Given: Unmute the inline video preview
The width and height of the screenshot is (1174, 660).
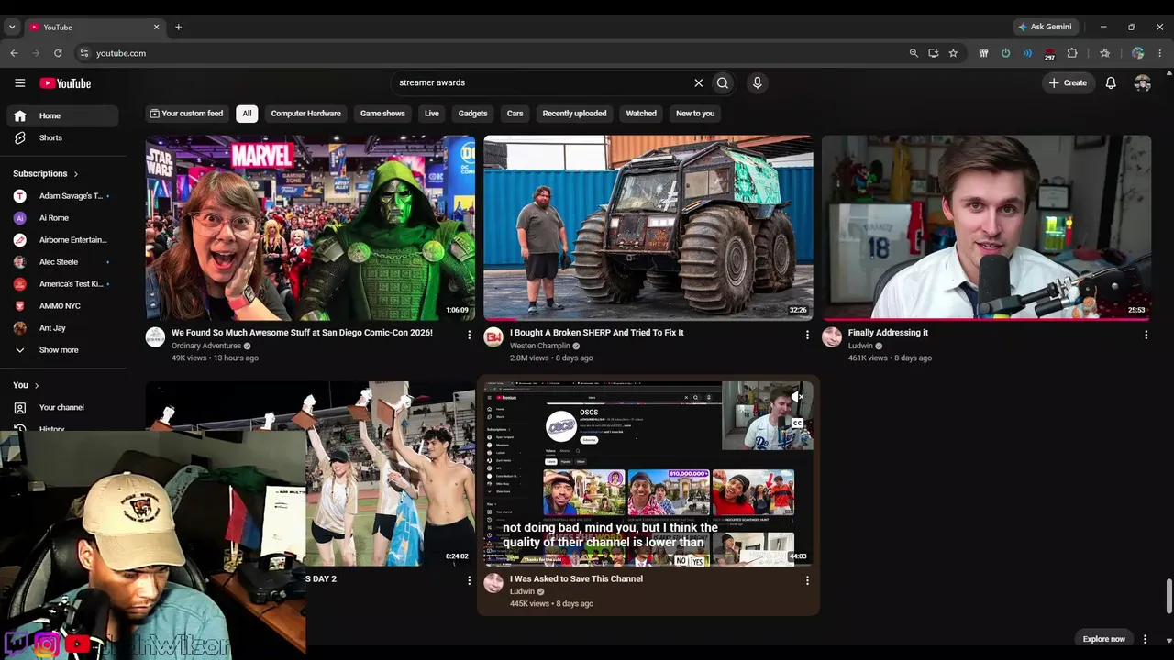Looking at the screenshot, I should click(797, 397).
